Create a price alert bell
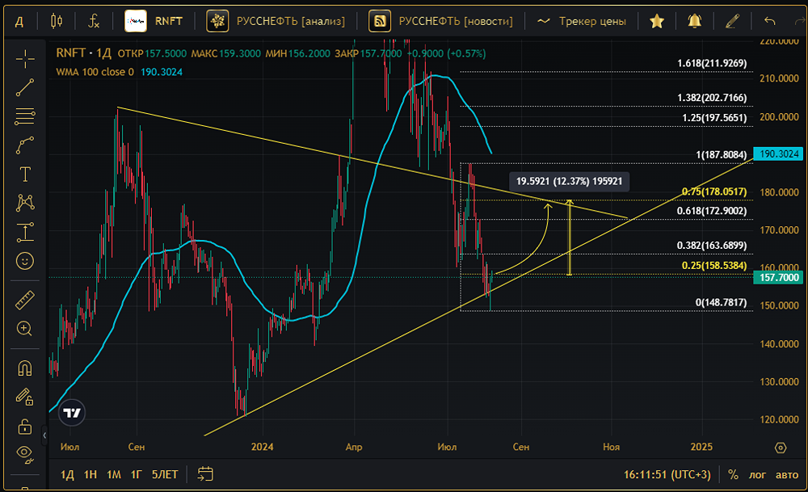This screenshot has height=492, width=808. pyautogui.click(x=695, y=21)
